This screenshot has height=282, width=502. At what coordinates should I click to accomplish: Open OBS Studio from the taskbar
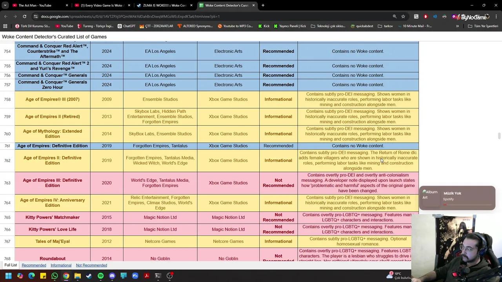[x=170, y=276]
